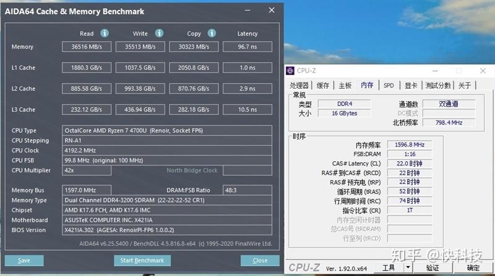Click the FSB:DRAM 1:16 value in CPU-Z
495x276 pixels.
(x=410, y=154)
